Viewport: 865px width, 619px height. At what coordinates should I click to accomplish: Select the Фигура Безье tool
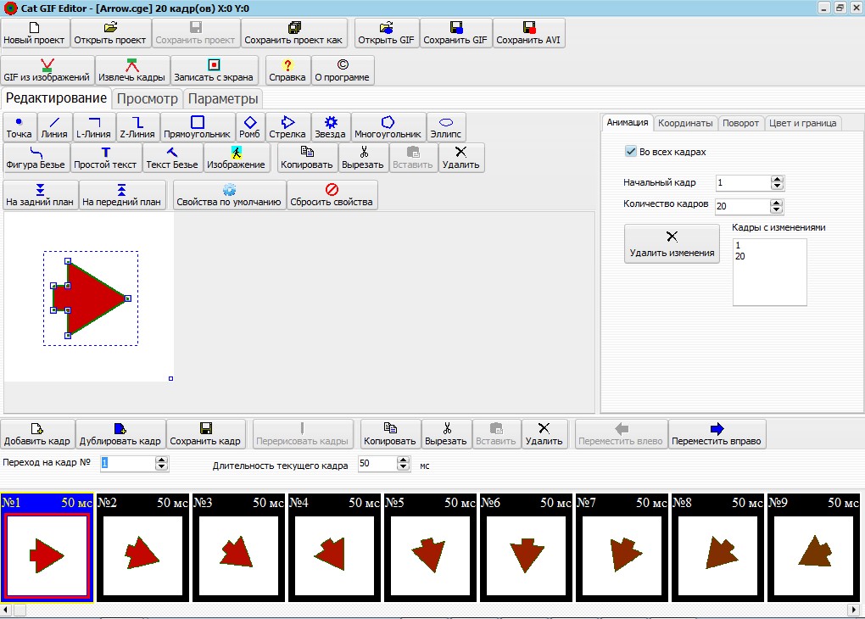[x=36, y=158]
